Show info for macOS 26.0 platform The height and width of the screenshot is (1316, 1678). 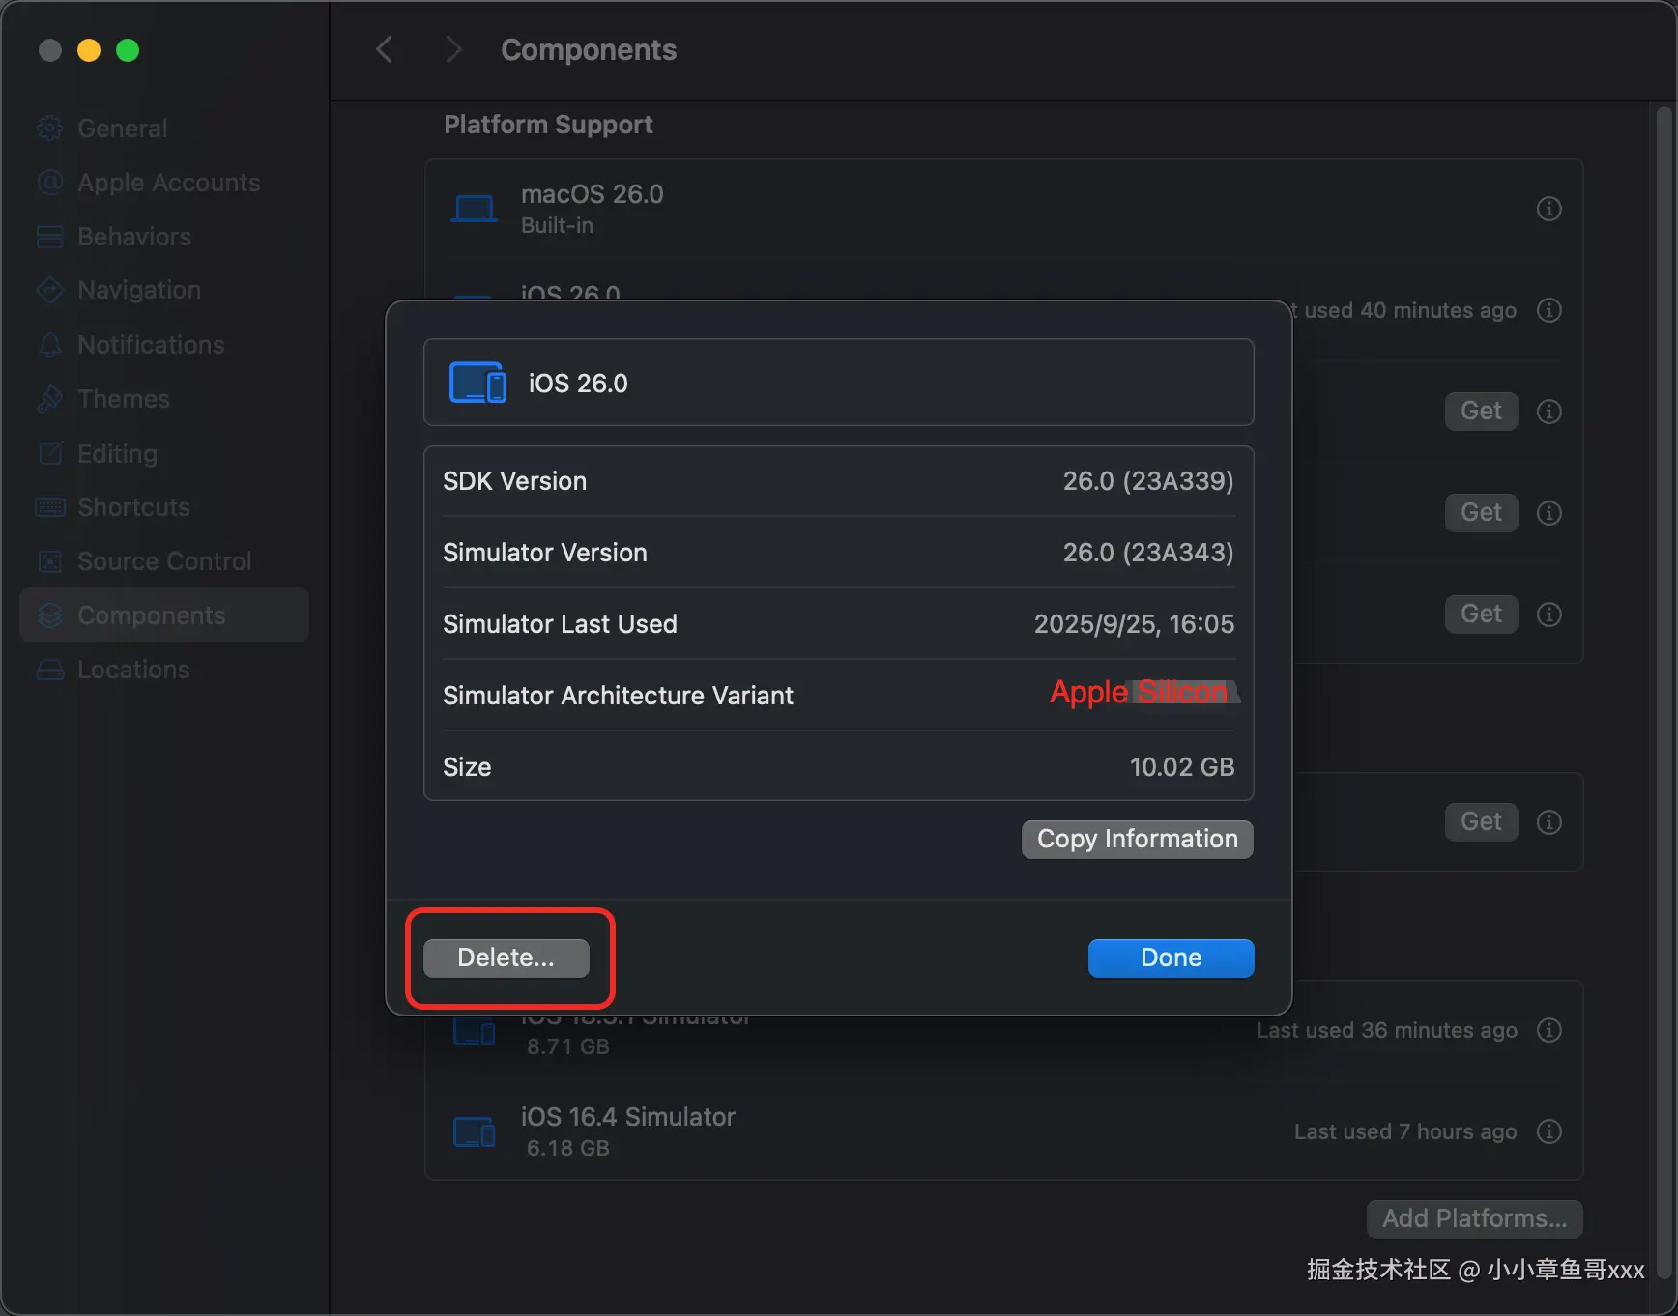[x=1548, y=209]
